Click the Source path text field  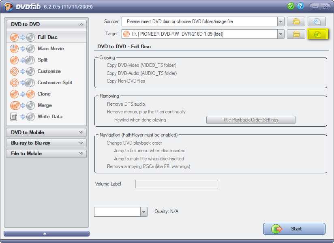tap(199, 21)
